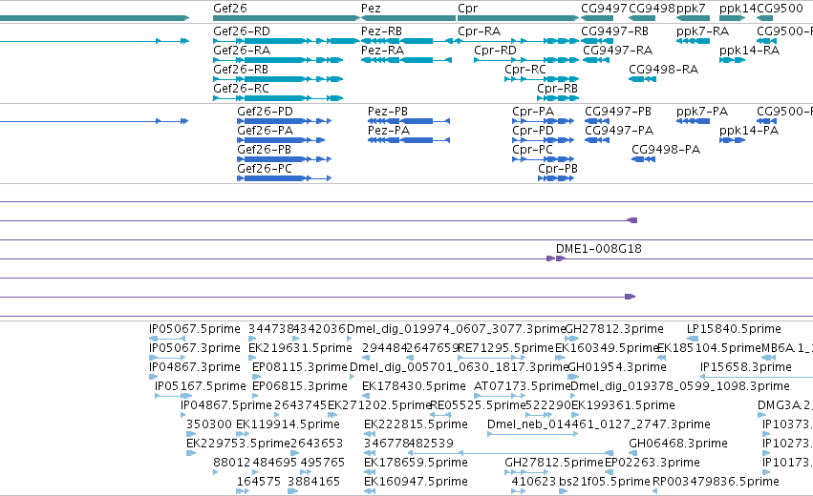Select cDNA EK199361.5prime
The height and width of the screenshot is (496, 813).
[623, 405]
